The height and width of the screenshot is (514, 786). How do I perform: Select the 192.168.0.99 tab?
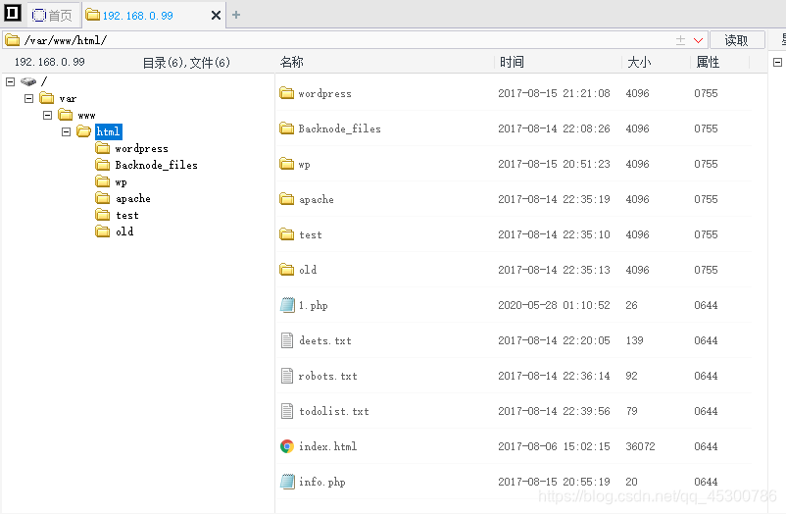click(x=138, y=16)
